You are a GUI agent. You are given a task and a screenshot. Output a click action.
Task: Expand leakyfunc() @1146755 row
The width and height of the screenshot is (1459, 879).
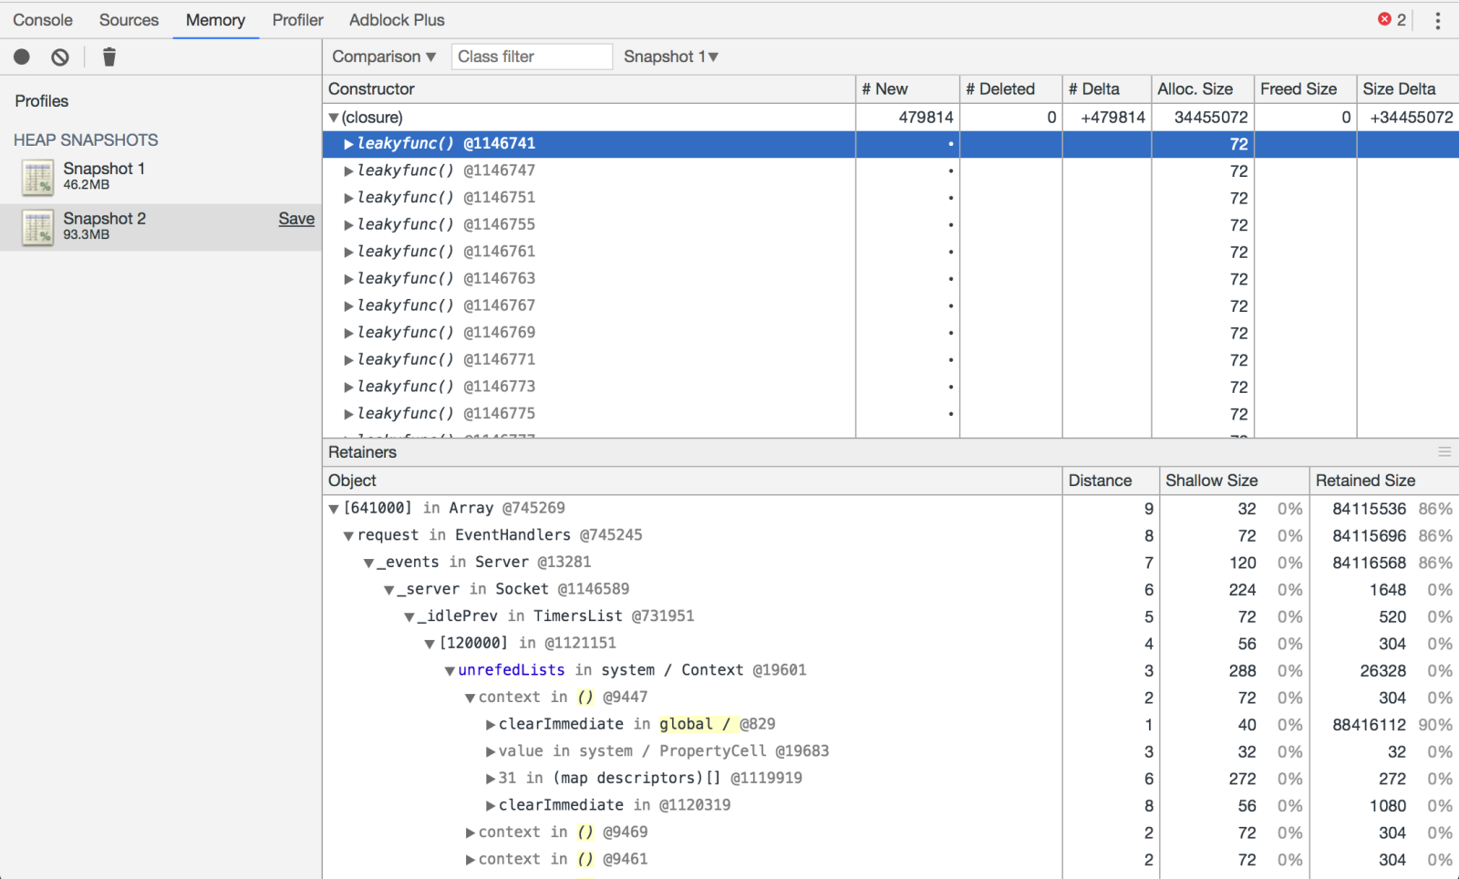pos(348,225)
